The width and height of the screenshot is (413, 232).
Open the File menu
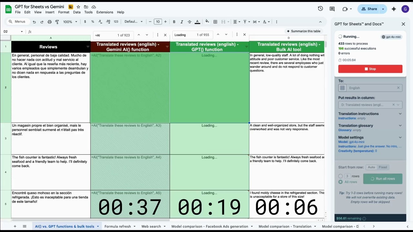[x=18, y=12]
